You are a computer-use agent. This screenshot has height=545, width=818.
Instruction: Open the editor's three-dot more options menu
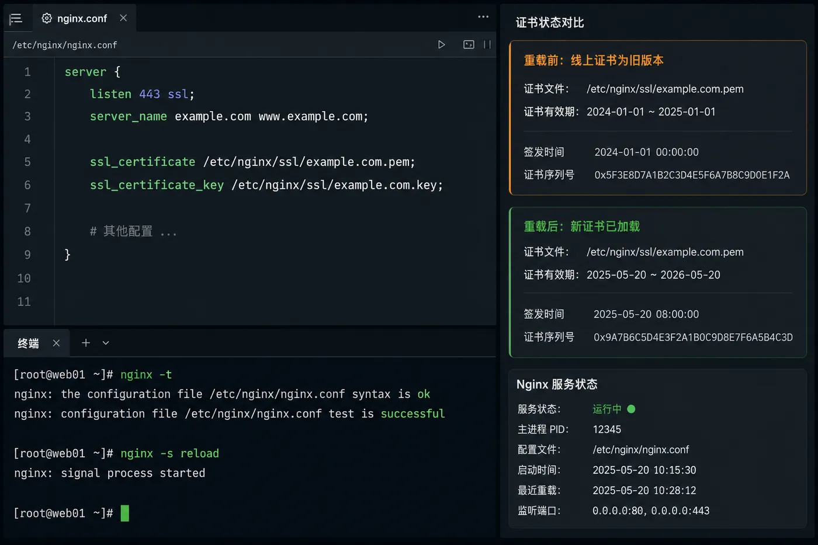[483, 17]
